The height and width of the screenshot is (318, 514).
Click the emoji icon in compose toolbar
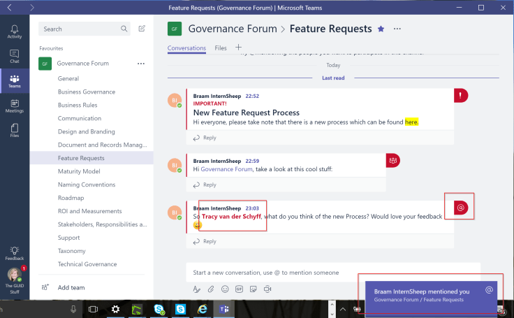(224, 289)
